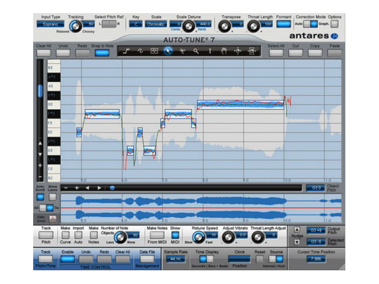This screenshot has height=284, width=379.
Task: Click the G3 piano key
Action: click(54, 104)
